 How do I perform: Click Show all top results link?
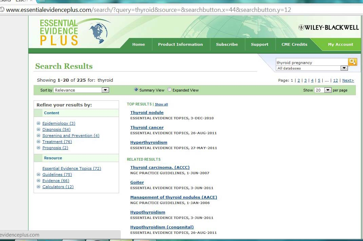point(161,104)
